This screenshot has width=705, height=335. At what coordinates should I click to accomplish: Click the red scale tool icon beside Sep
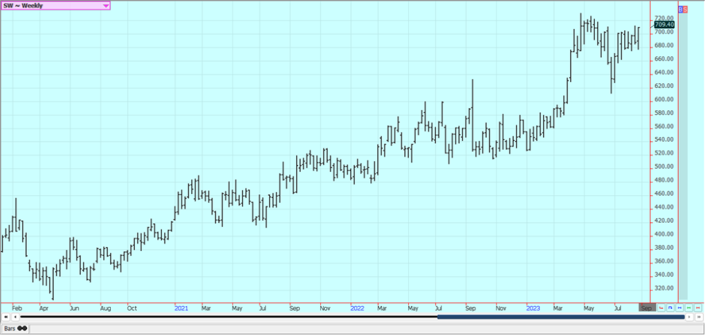pos(662,307)
